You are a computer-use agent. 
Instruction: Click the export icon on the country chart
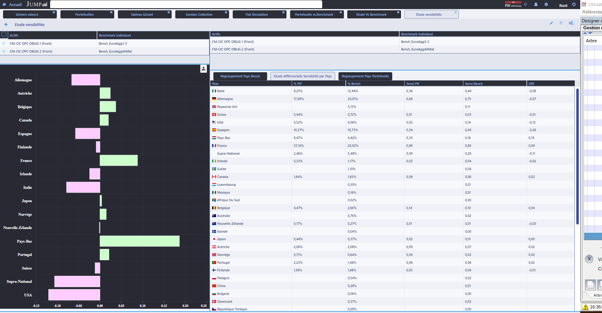(x=203, y=69)
